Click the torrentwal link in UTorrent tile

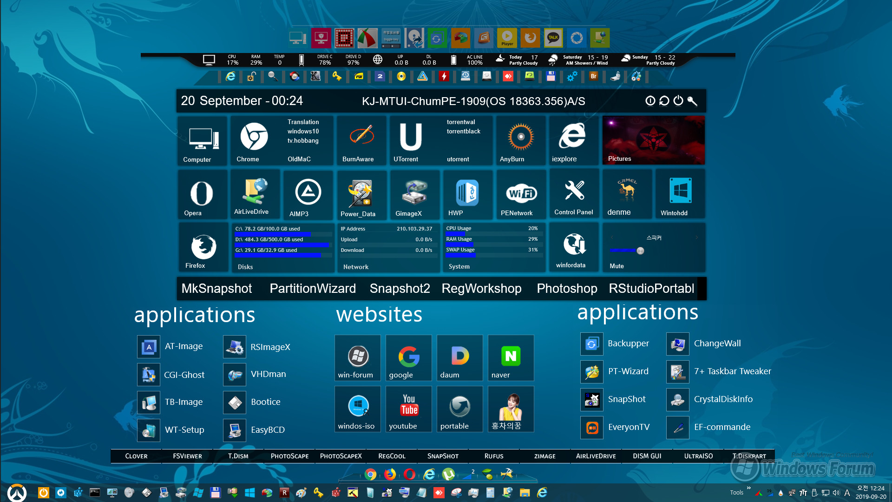(x=461, y=122)
